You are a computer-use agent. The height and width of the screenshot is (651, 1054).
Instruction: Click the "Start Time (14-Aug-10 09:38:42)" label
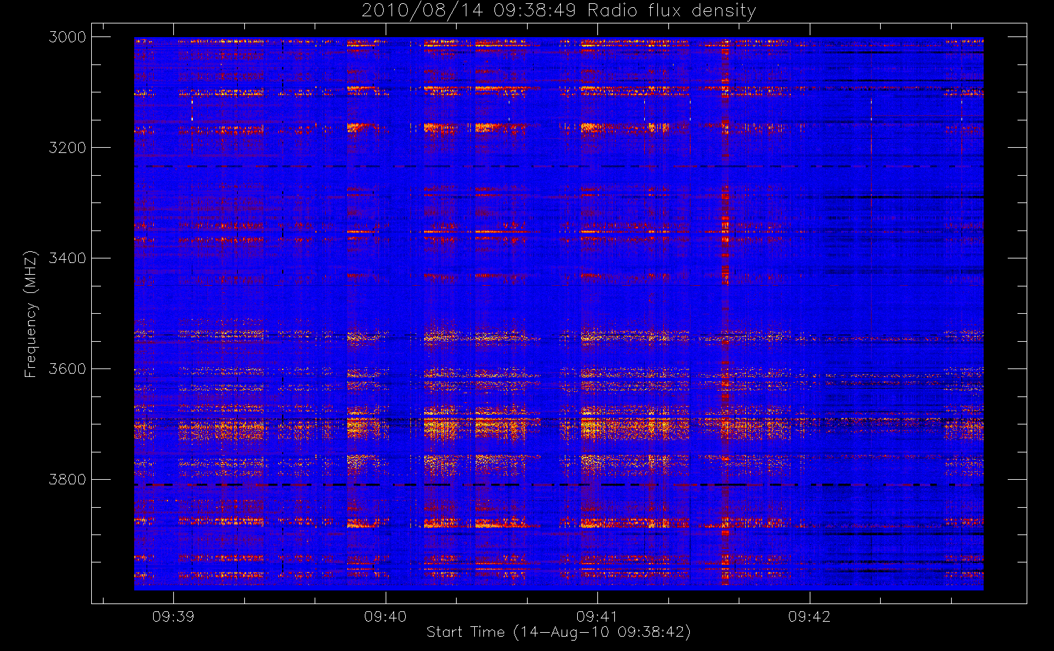[558, 631]
